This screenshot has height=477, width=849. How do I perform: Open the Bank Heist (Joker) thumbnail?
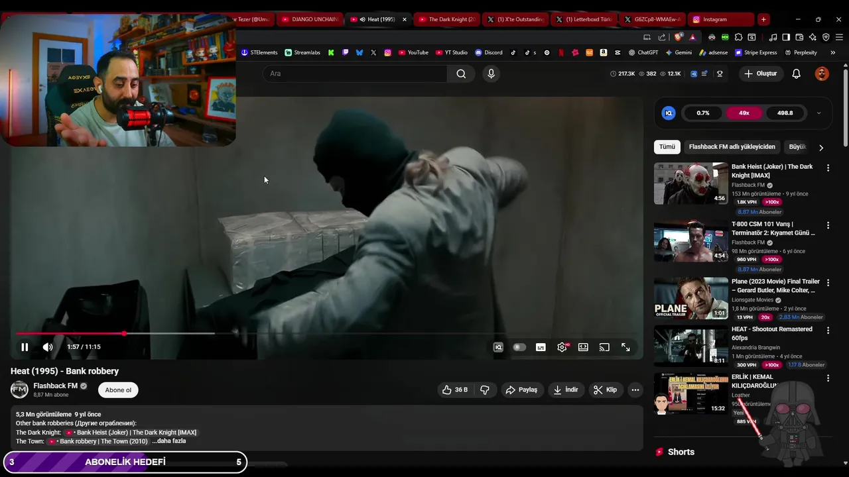click(x=691, y=184)
